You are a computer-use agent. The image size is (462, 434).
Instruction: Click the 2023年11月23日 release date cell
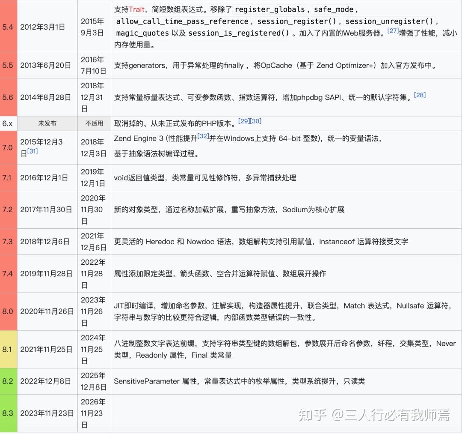point(47,413)
